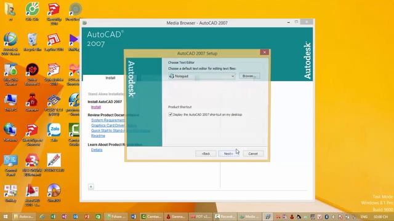The width and height of the screenshot is (394, 221).
Task: Open the System Requirements link
Action: coord(108,120)
